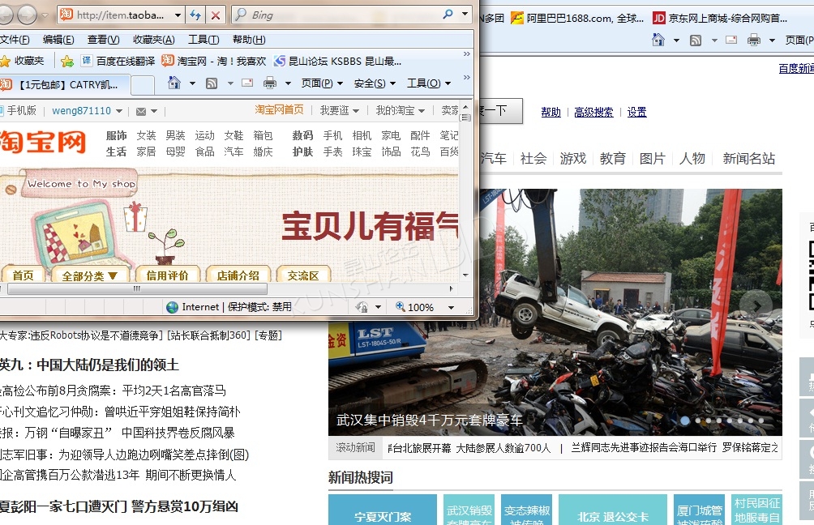The image size is (814, 525).
Task: Expand the 工具(O) command bar dropdown
Action: 448,83
